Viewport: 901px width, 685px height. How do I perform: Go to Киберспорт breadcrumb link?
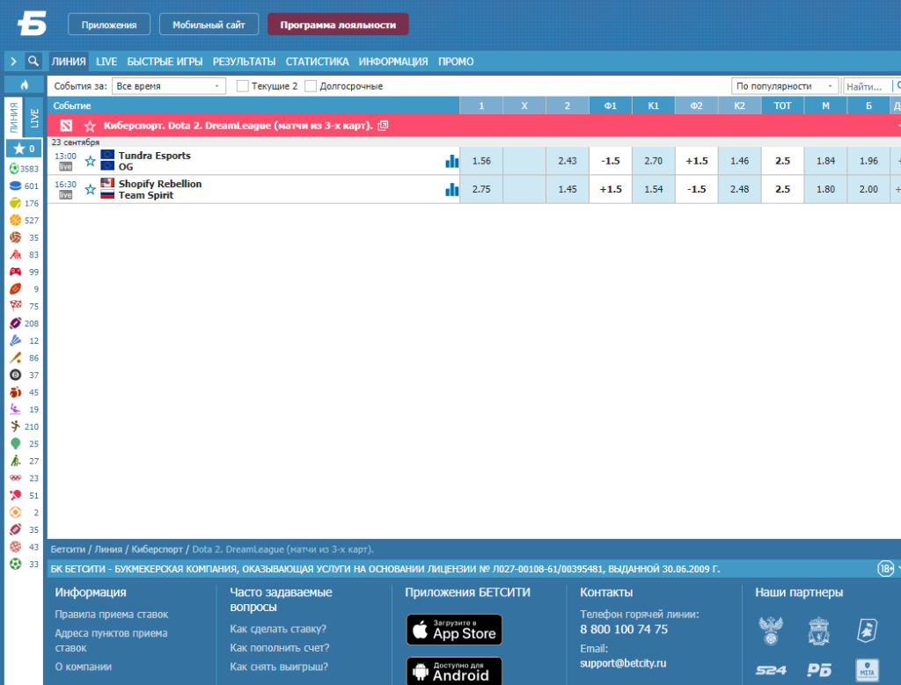pyautogui.click(x=157, y=550)
